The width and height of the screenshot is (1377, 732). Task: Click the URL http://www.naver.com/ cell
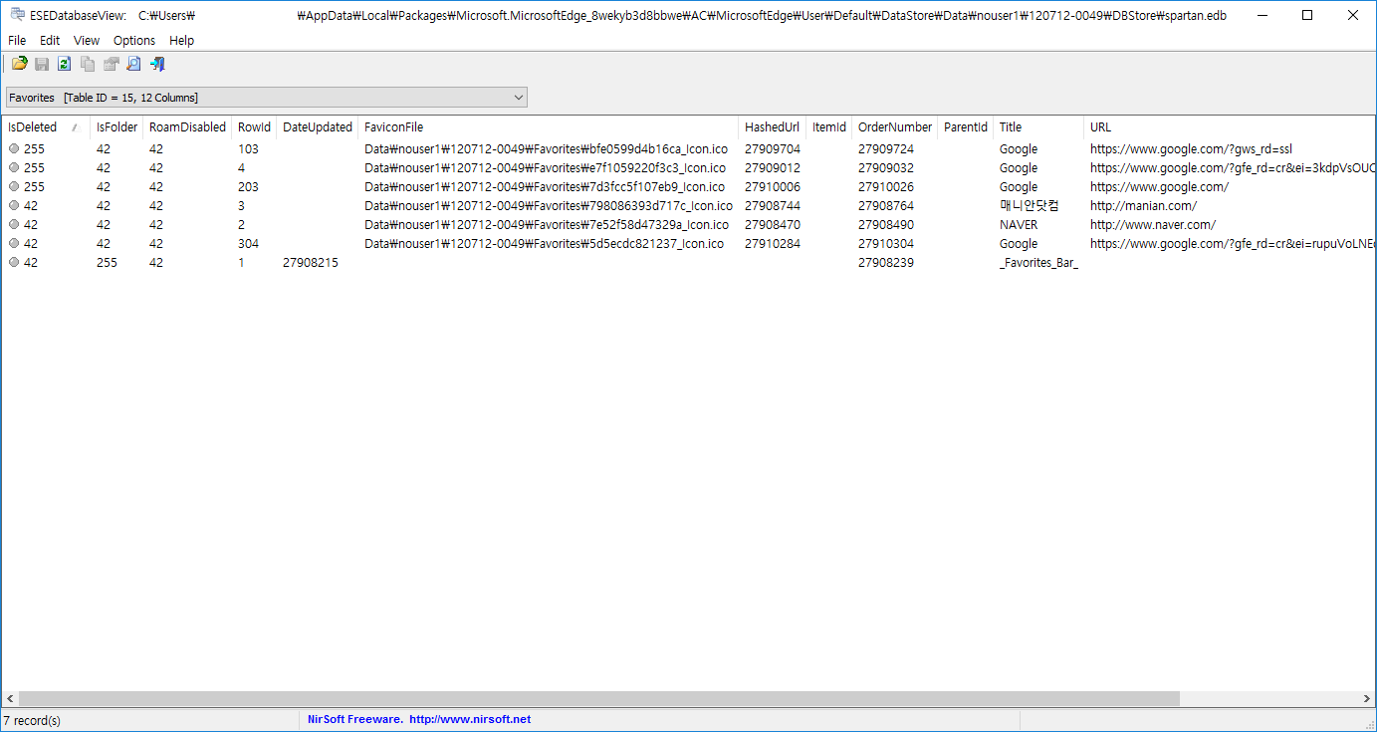coord(1153,224)
